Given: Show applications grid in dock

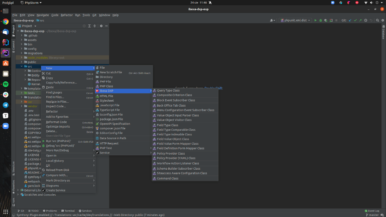Looking at the screenshot, I should click(x=6, y=212).
